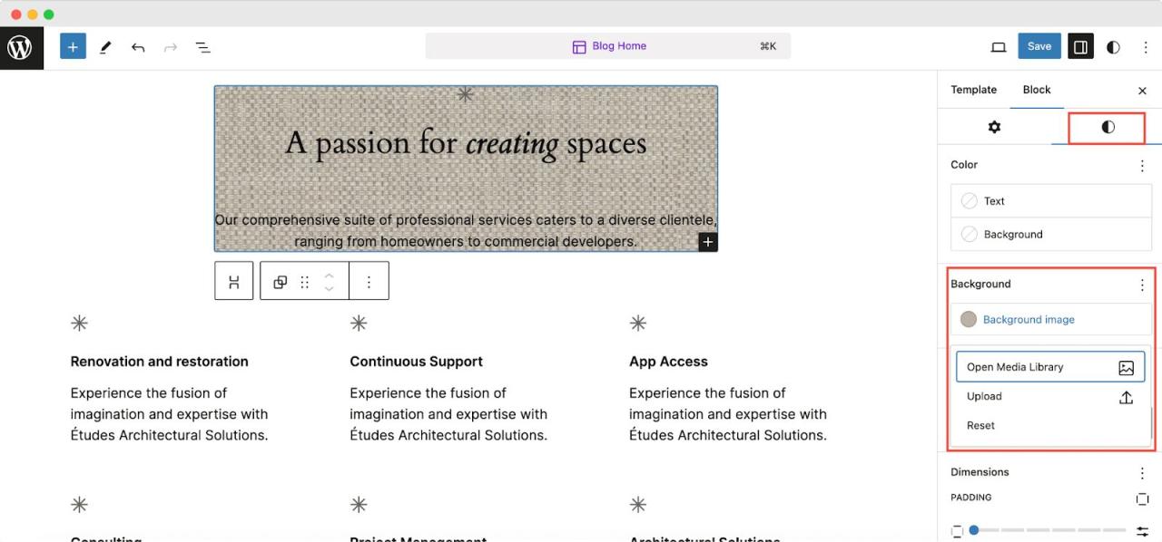Toggle the Settings sidebar panel button

1080,47
